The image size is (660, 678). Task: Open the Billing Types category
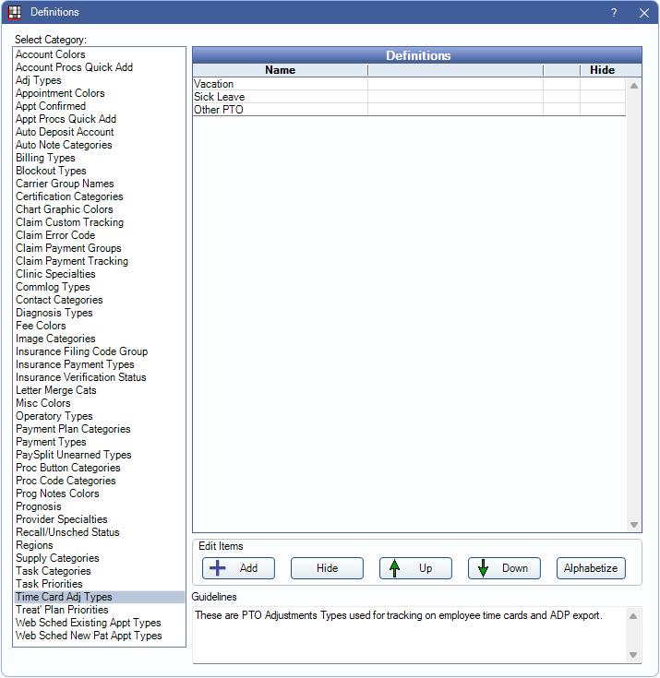point(45,158)
